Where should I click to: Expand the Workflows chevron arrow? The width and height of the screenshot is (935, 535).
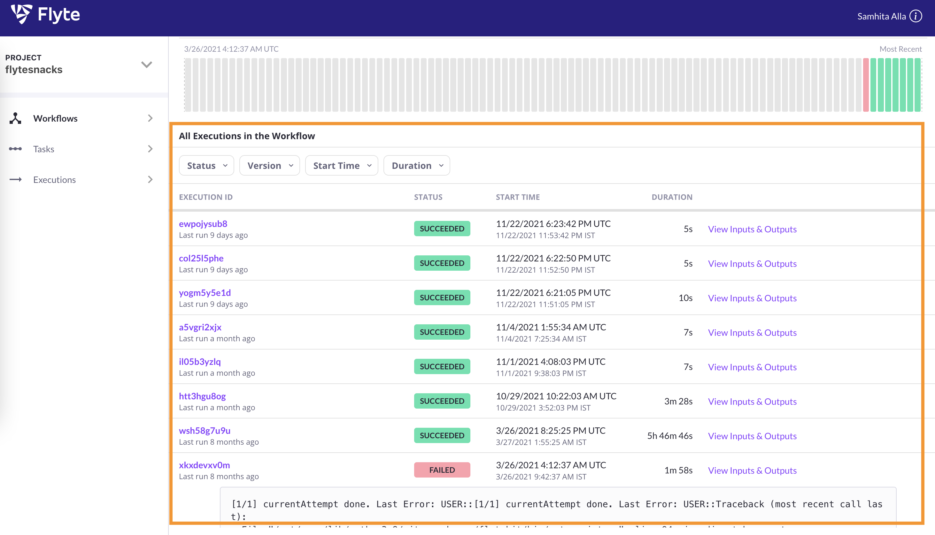coord(150,118)
